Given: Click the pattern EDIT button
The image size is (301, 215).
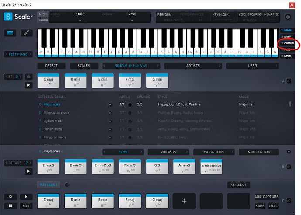Looking at the screenshot, I should coord(26,206).
